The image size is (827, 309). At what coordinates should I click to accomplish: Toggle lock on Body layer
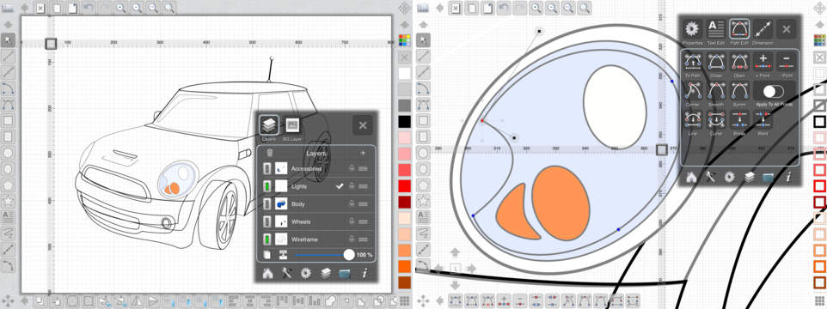(351, 203)
